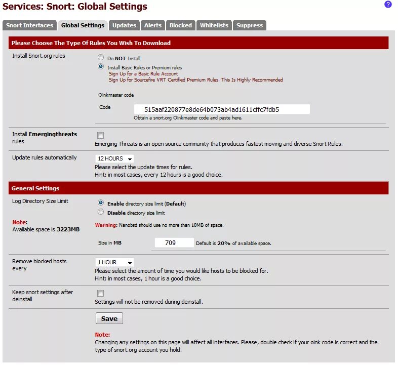The image size is (398, 365).
Task: Click the Save button
Action: [109, 318]
